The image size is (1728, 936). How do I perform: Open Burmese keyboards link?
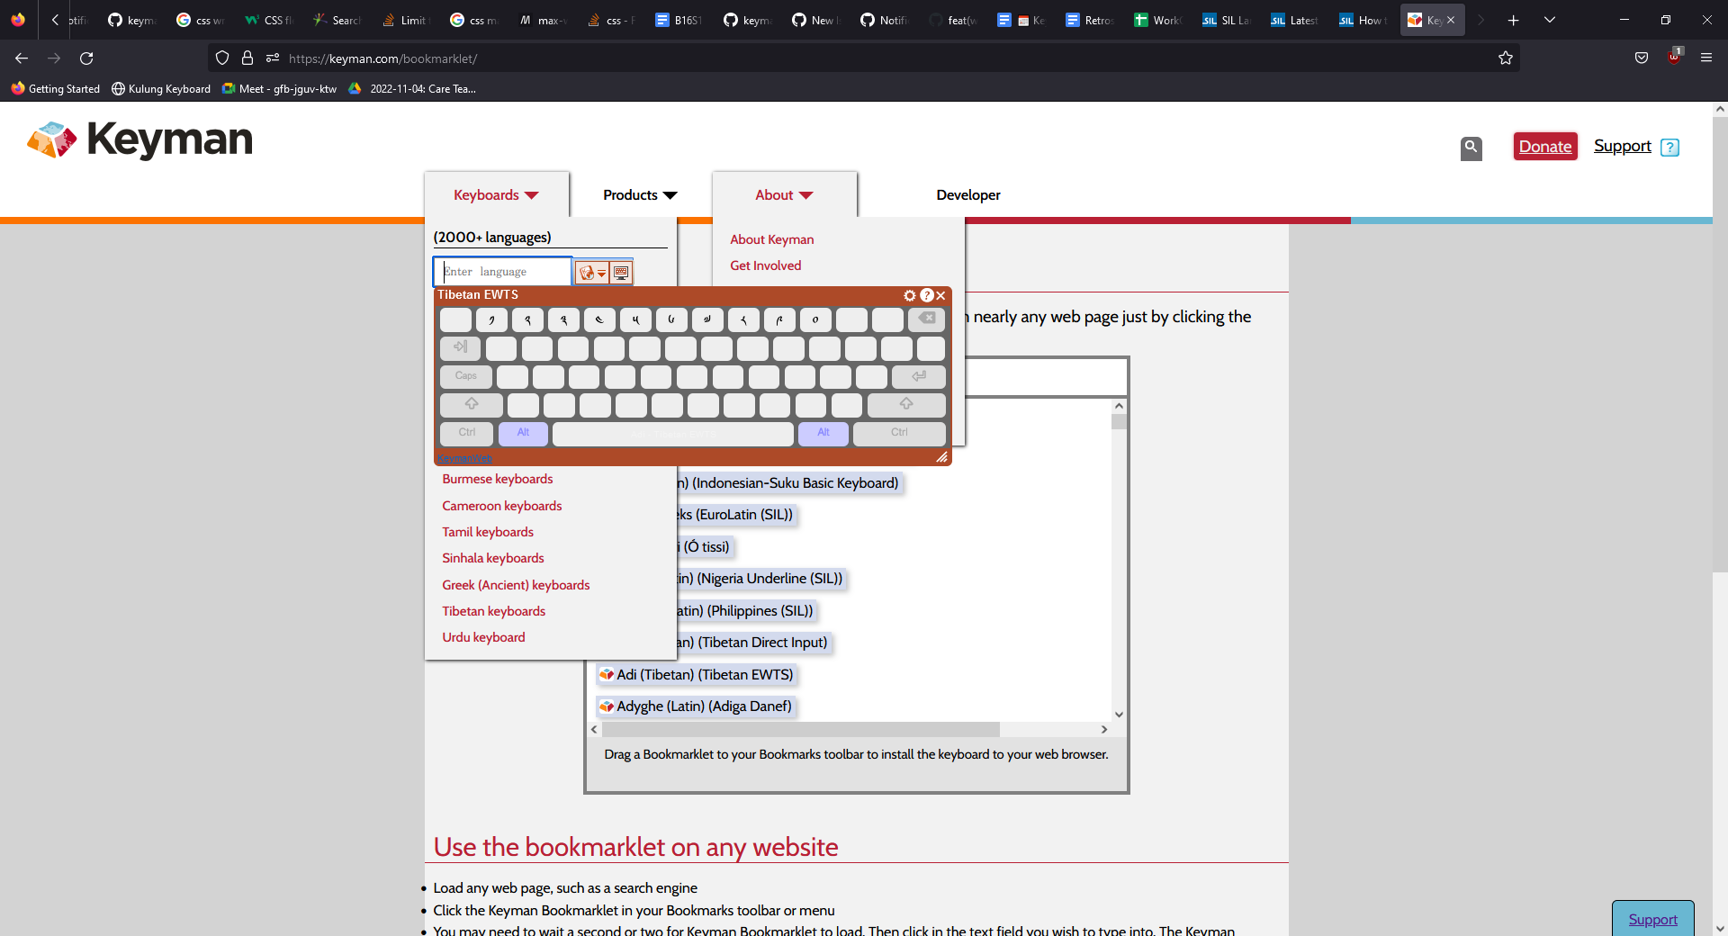[x=498, y=479]
